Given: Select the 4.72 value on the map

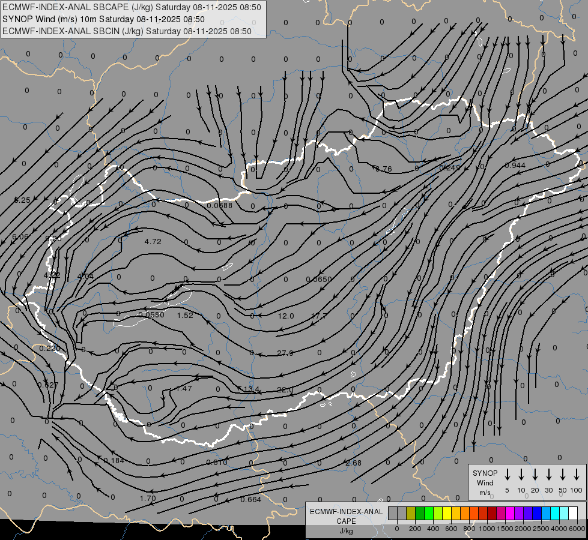Looking at the screenshot, I should [153, 242].
